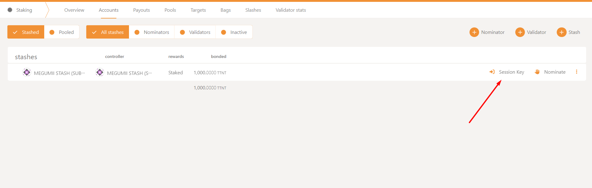The width and height of the screenshot is (592, 188).
Task: Click the Session Key arrow icon
Action: 492,72
